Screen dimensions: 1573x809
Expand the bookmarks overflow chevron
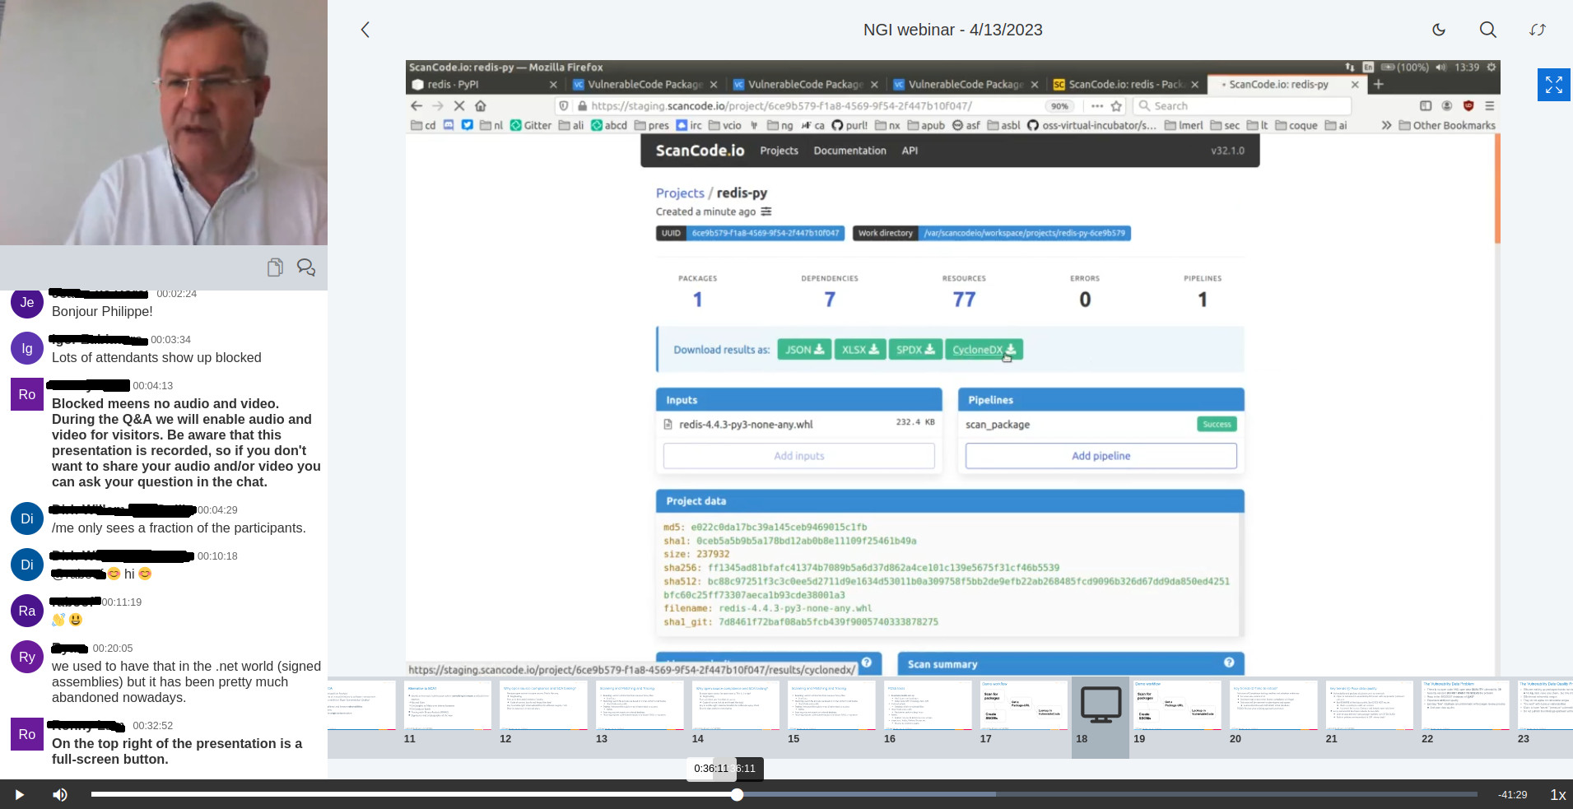(1386, 125)
